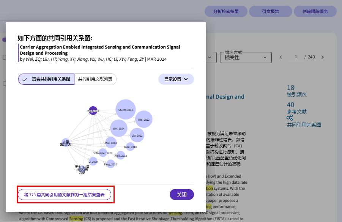Click the Li, 2020 node

click(93, 161)
